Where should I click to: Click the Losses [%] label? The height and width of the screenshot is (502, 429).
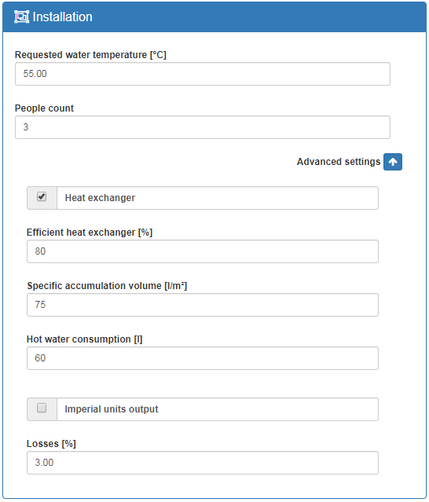tap(51, 444)
